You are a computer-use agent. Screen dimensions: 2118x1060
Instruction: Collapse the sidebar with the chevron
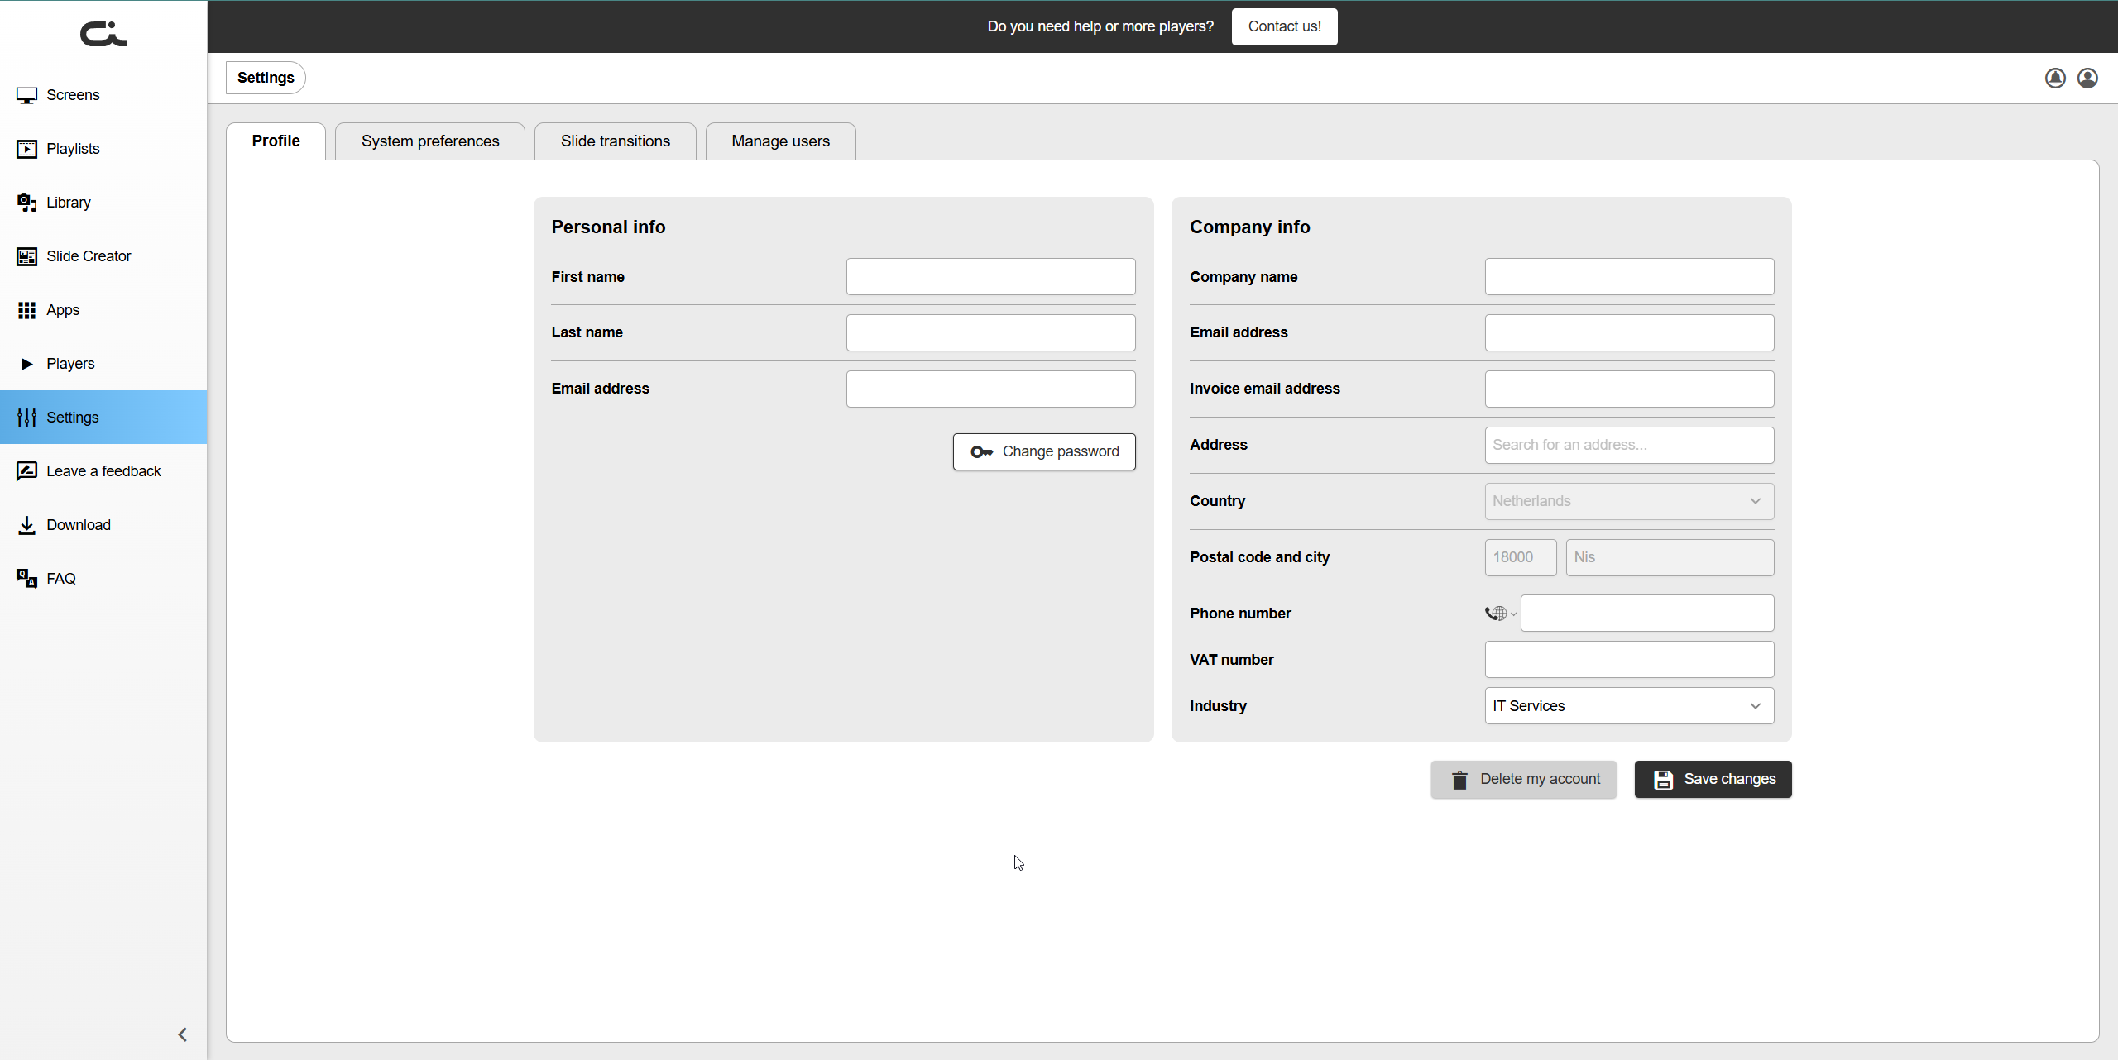pos(182,1034)
